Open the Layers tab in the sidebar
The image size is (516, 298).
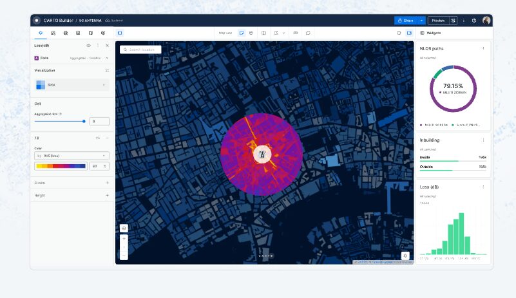pyautogui.click(x=41, y=33)
